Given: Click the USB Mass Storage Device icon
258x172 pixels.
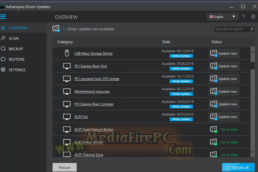Looking at the screenshot, I should point(67,53).
